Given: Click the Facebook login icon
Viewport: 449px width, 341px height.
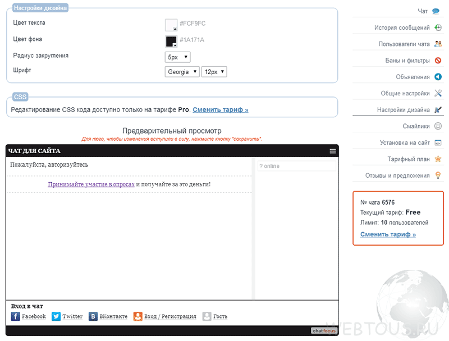Looking at the screenshot, I should [16, 316].
